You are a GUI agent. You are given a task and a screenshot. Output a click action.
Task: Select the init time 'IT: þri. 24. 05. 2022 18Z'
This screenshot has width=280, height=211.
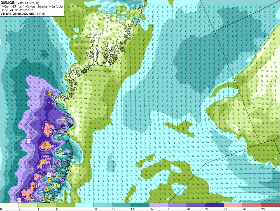[17, 10]
